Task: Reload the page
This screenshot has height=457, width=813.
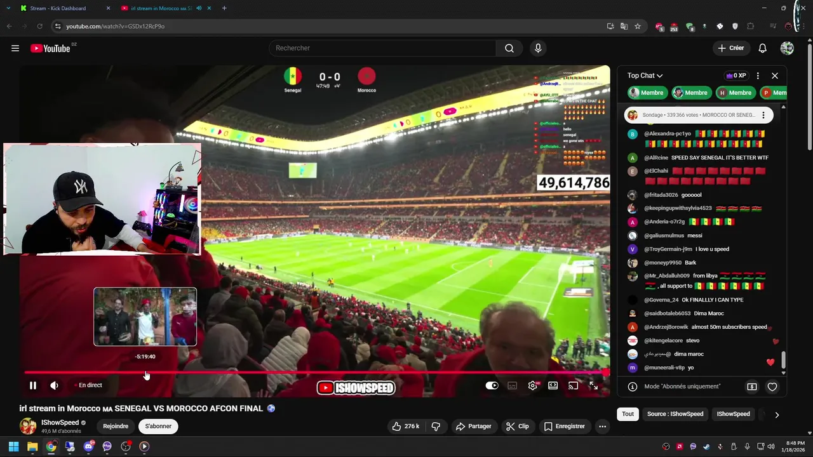Action: coord(39,26)
